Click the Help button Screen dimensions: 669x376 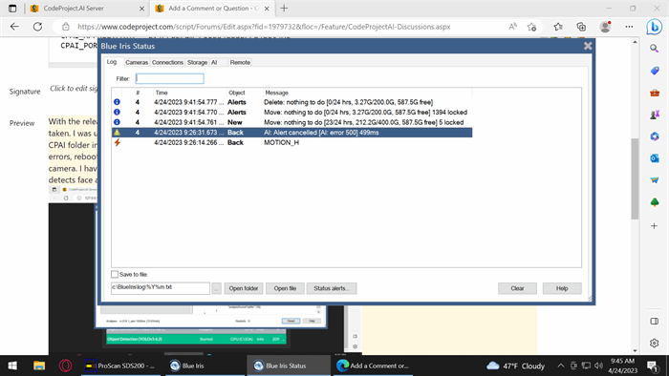click(562, 288)
